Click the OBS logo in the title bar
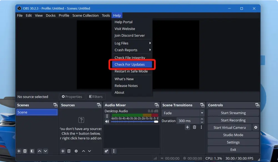Image resolution: width=278 pixels, height=162 pixels. [x=19, y=8]
